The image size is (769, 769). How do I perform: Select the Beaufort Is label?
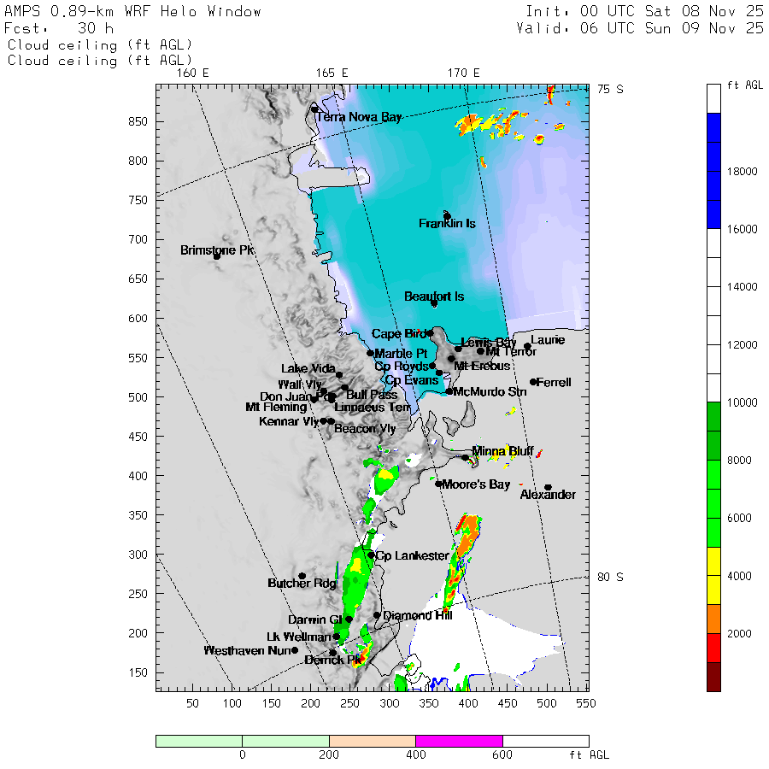click(434, 296)
